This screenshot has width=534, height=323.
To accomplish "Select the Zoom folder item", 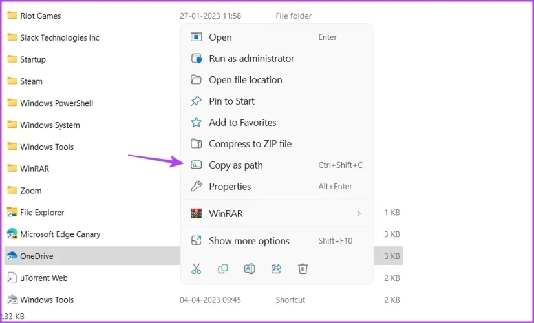I will [x=30, y=191].
